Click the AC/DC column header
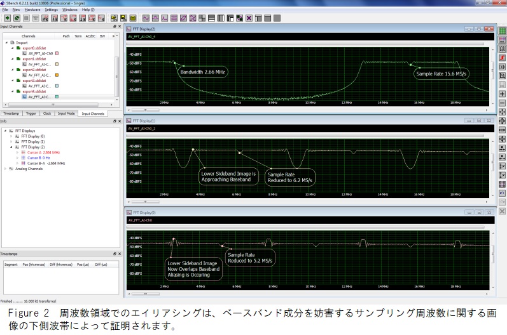The height and width of the screenshot is (335, 507). pyautogui.click(x=90, y=36)
